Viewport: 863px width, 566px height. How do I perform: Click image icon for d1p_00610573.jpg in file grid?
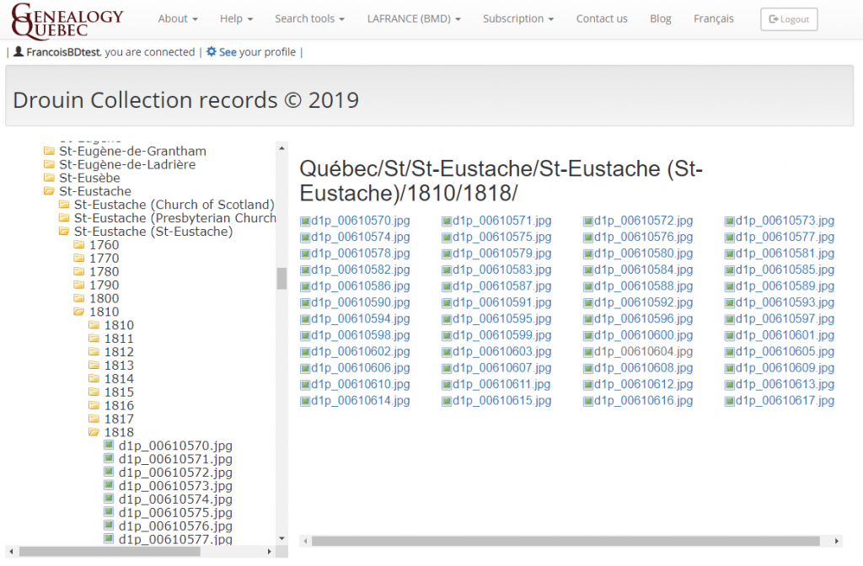(x=729, y=222)
